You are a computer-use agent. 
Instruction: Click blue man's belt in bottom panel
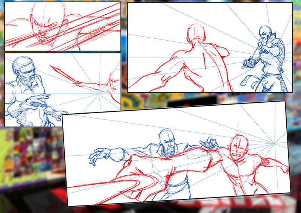click(176, 185)
